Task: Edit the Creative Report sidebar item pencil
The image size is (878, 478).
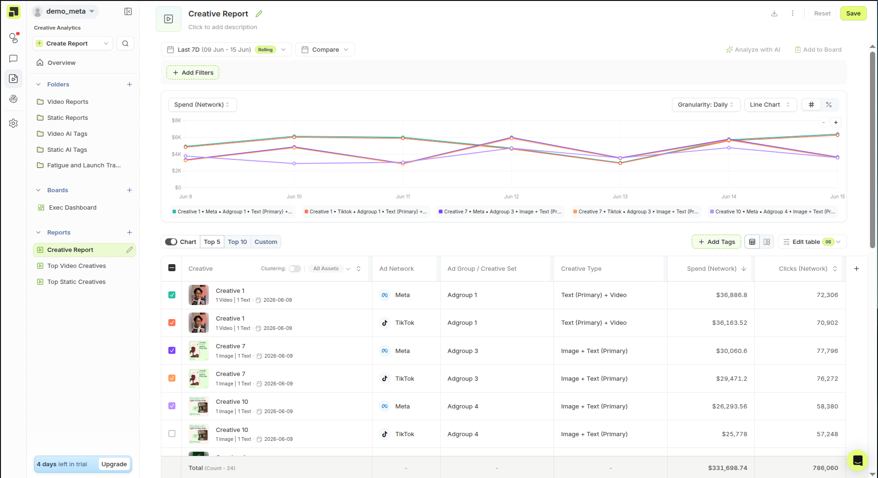Action: pos(129,250)
